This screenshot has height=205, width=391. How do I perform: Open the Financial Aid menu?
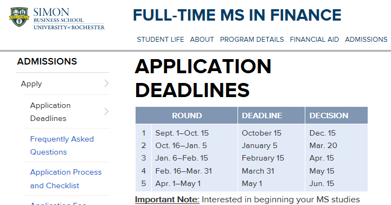[x=315, y=40]
